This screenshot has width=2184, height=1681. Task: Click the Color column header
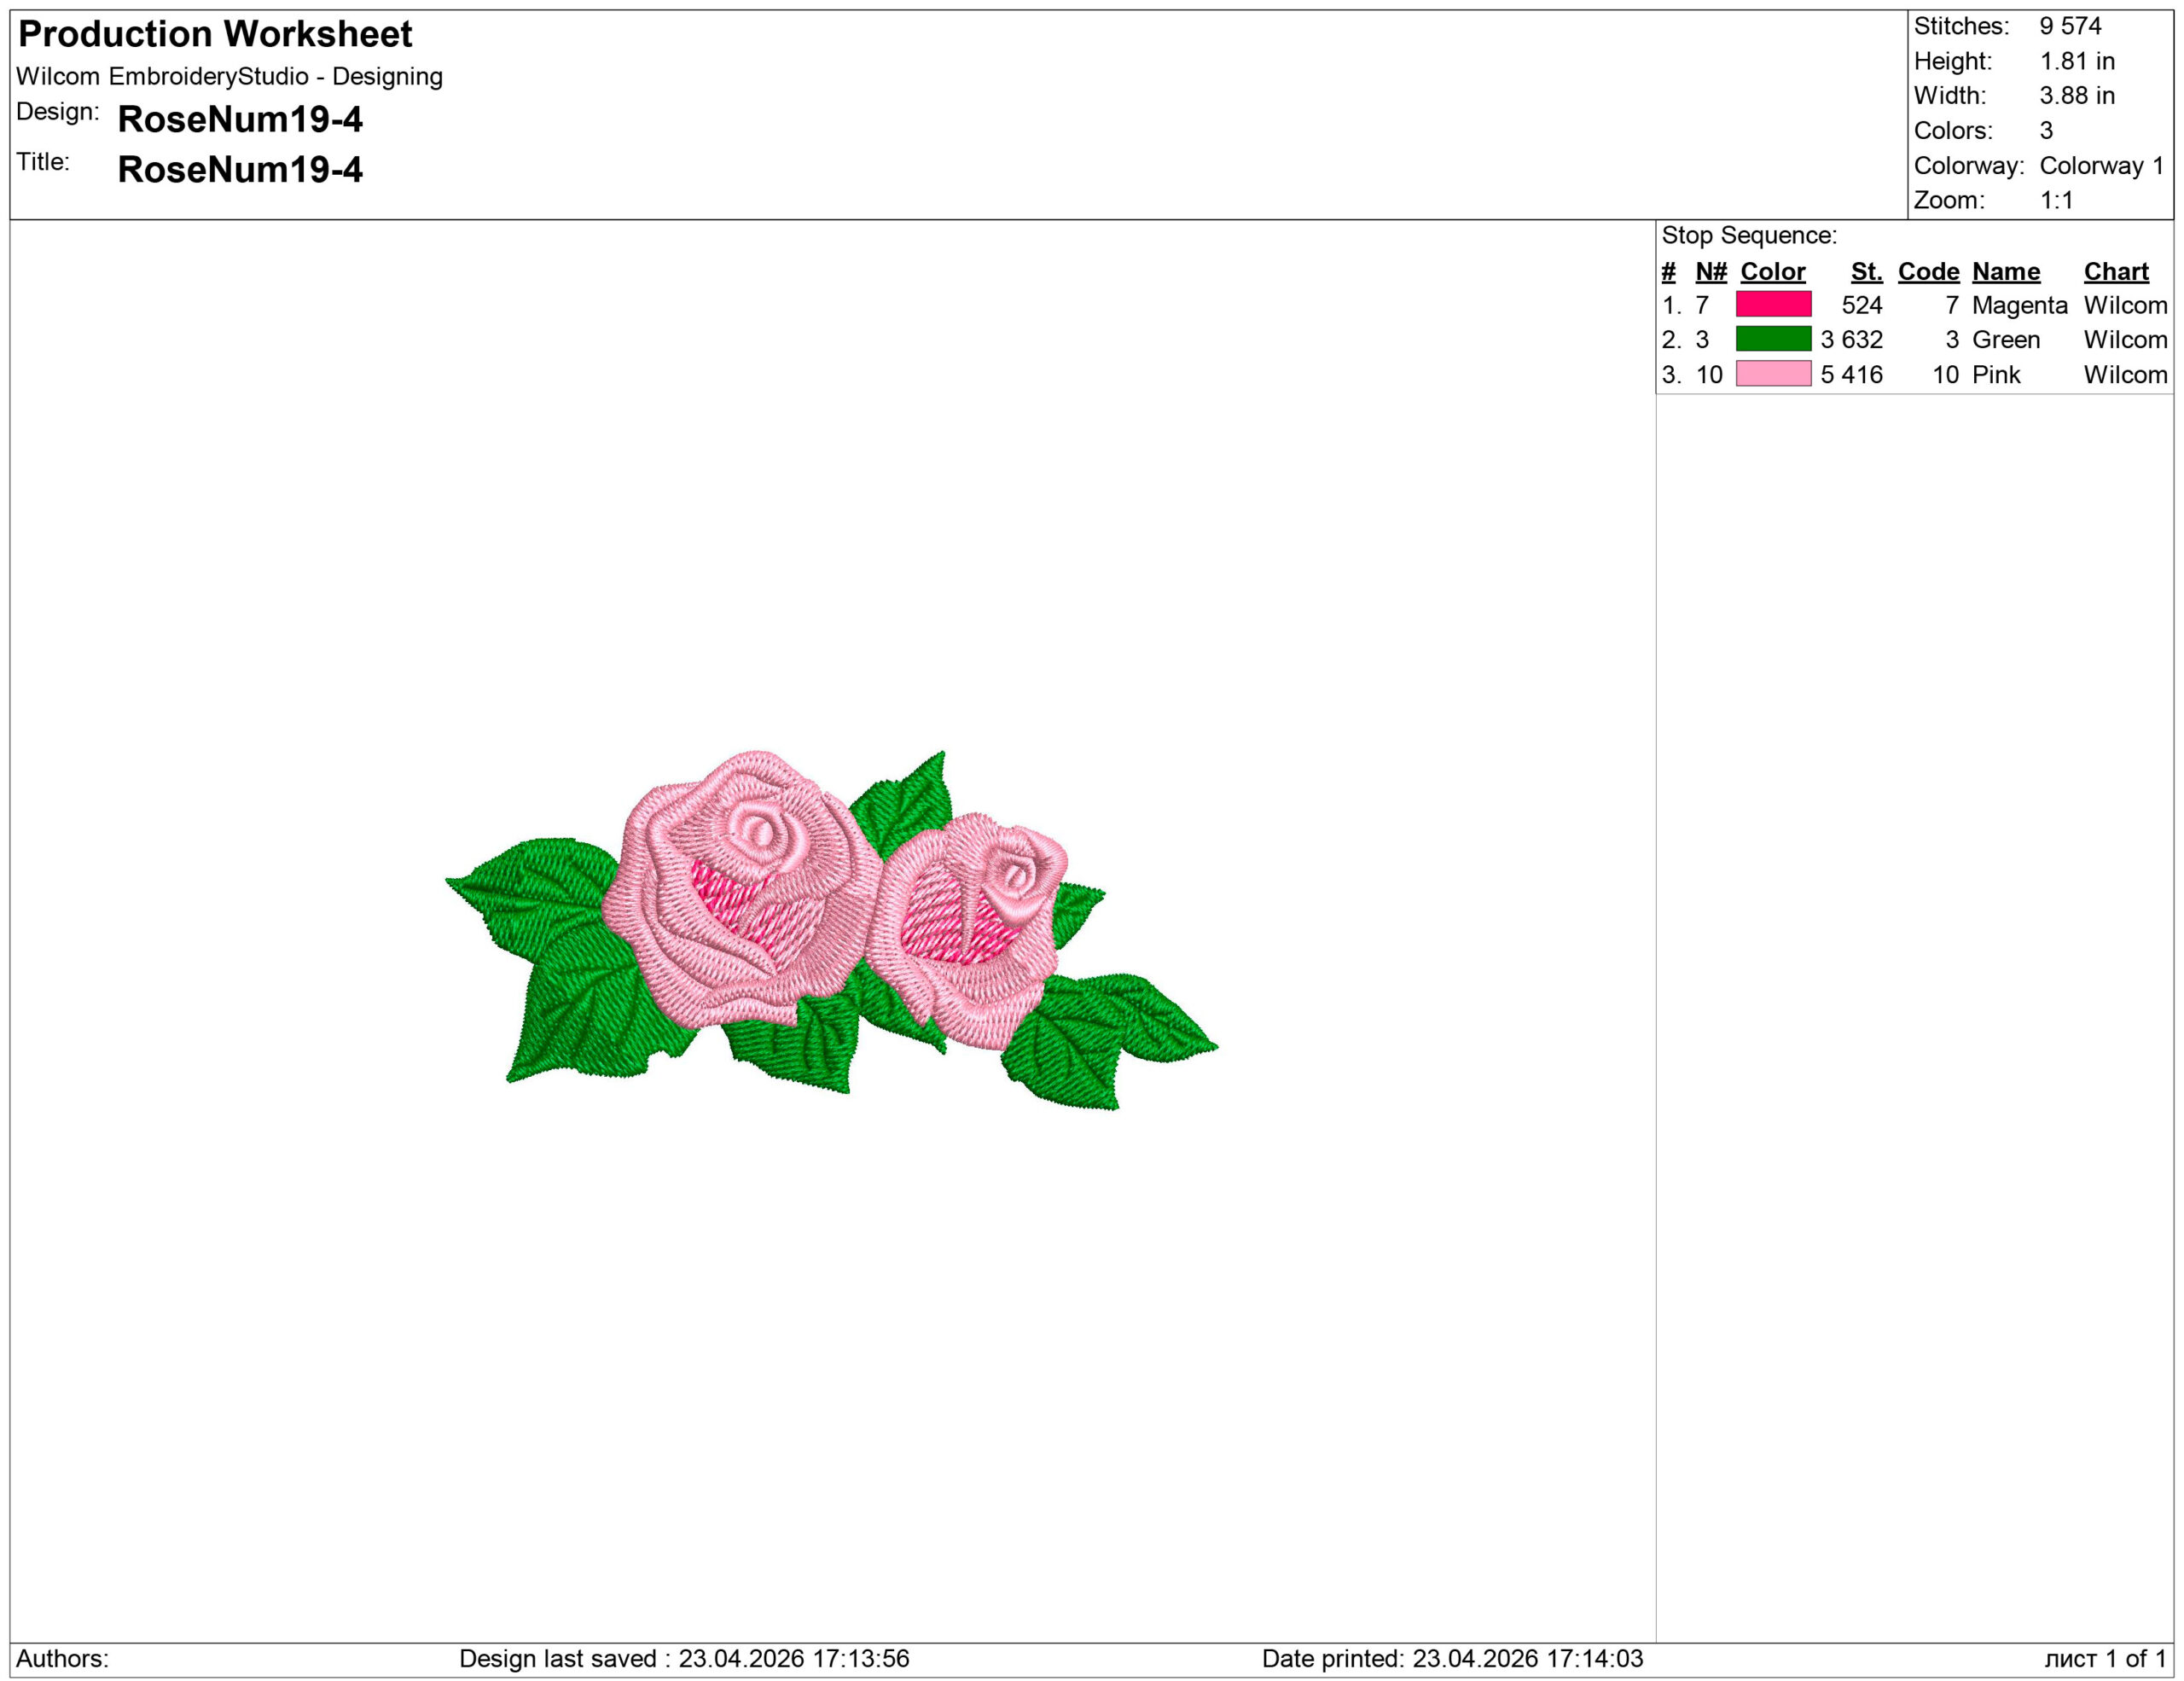tap(1772, 271)
